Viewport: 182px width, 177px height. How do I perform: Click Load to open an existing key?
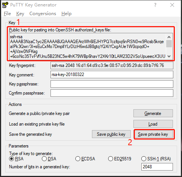[153, 124]
